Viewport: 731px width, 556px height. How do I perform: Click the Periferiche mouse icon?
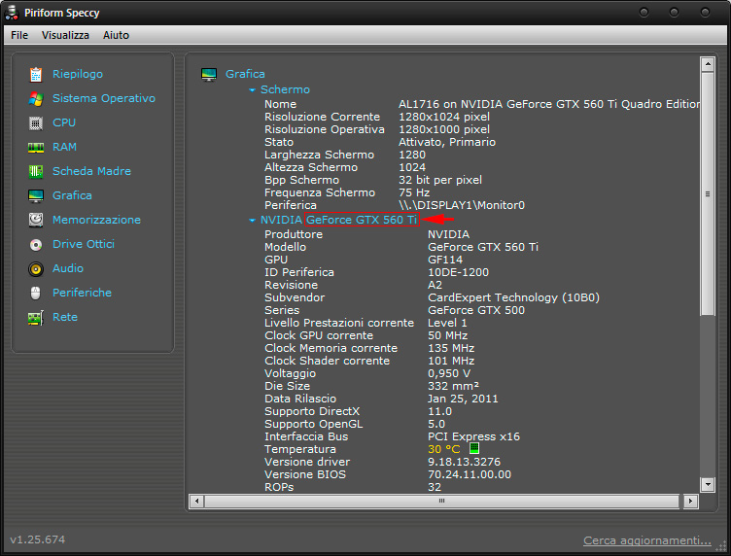[36, 293]
